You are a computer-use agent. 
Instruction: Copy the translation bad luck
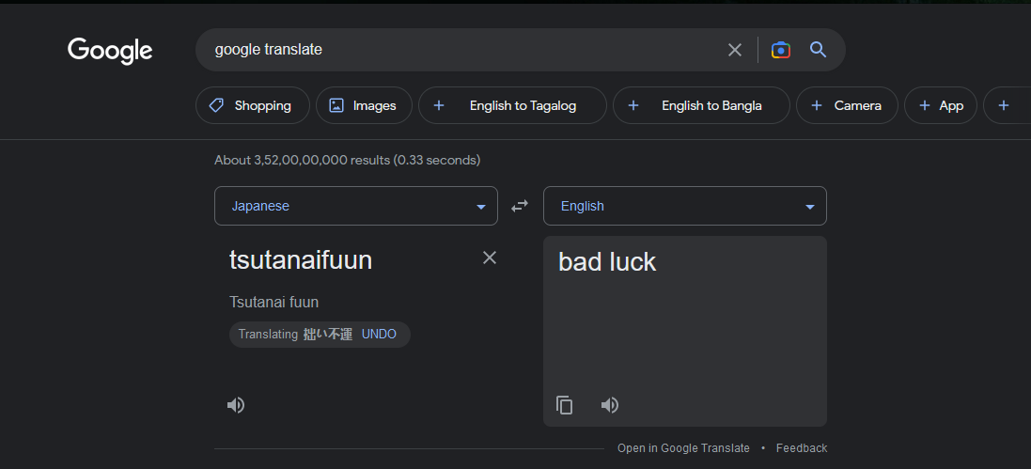(565, 405)
